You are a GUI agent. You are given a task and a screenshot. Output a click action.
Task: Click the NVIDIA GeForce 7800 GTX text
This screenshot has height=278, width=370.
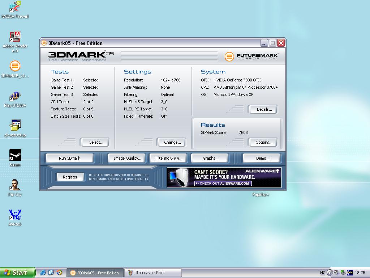coord(237,80)
